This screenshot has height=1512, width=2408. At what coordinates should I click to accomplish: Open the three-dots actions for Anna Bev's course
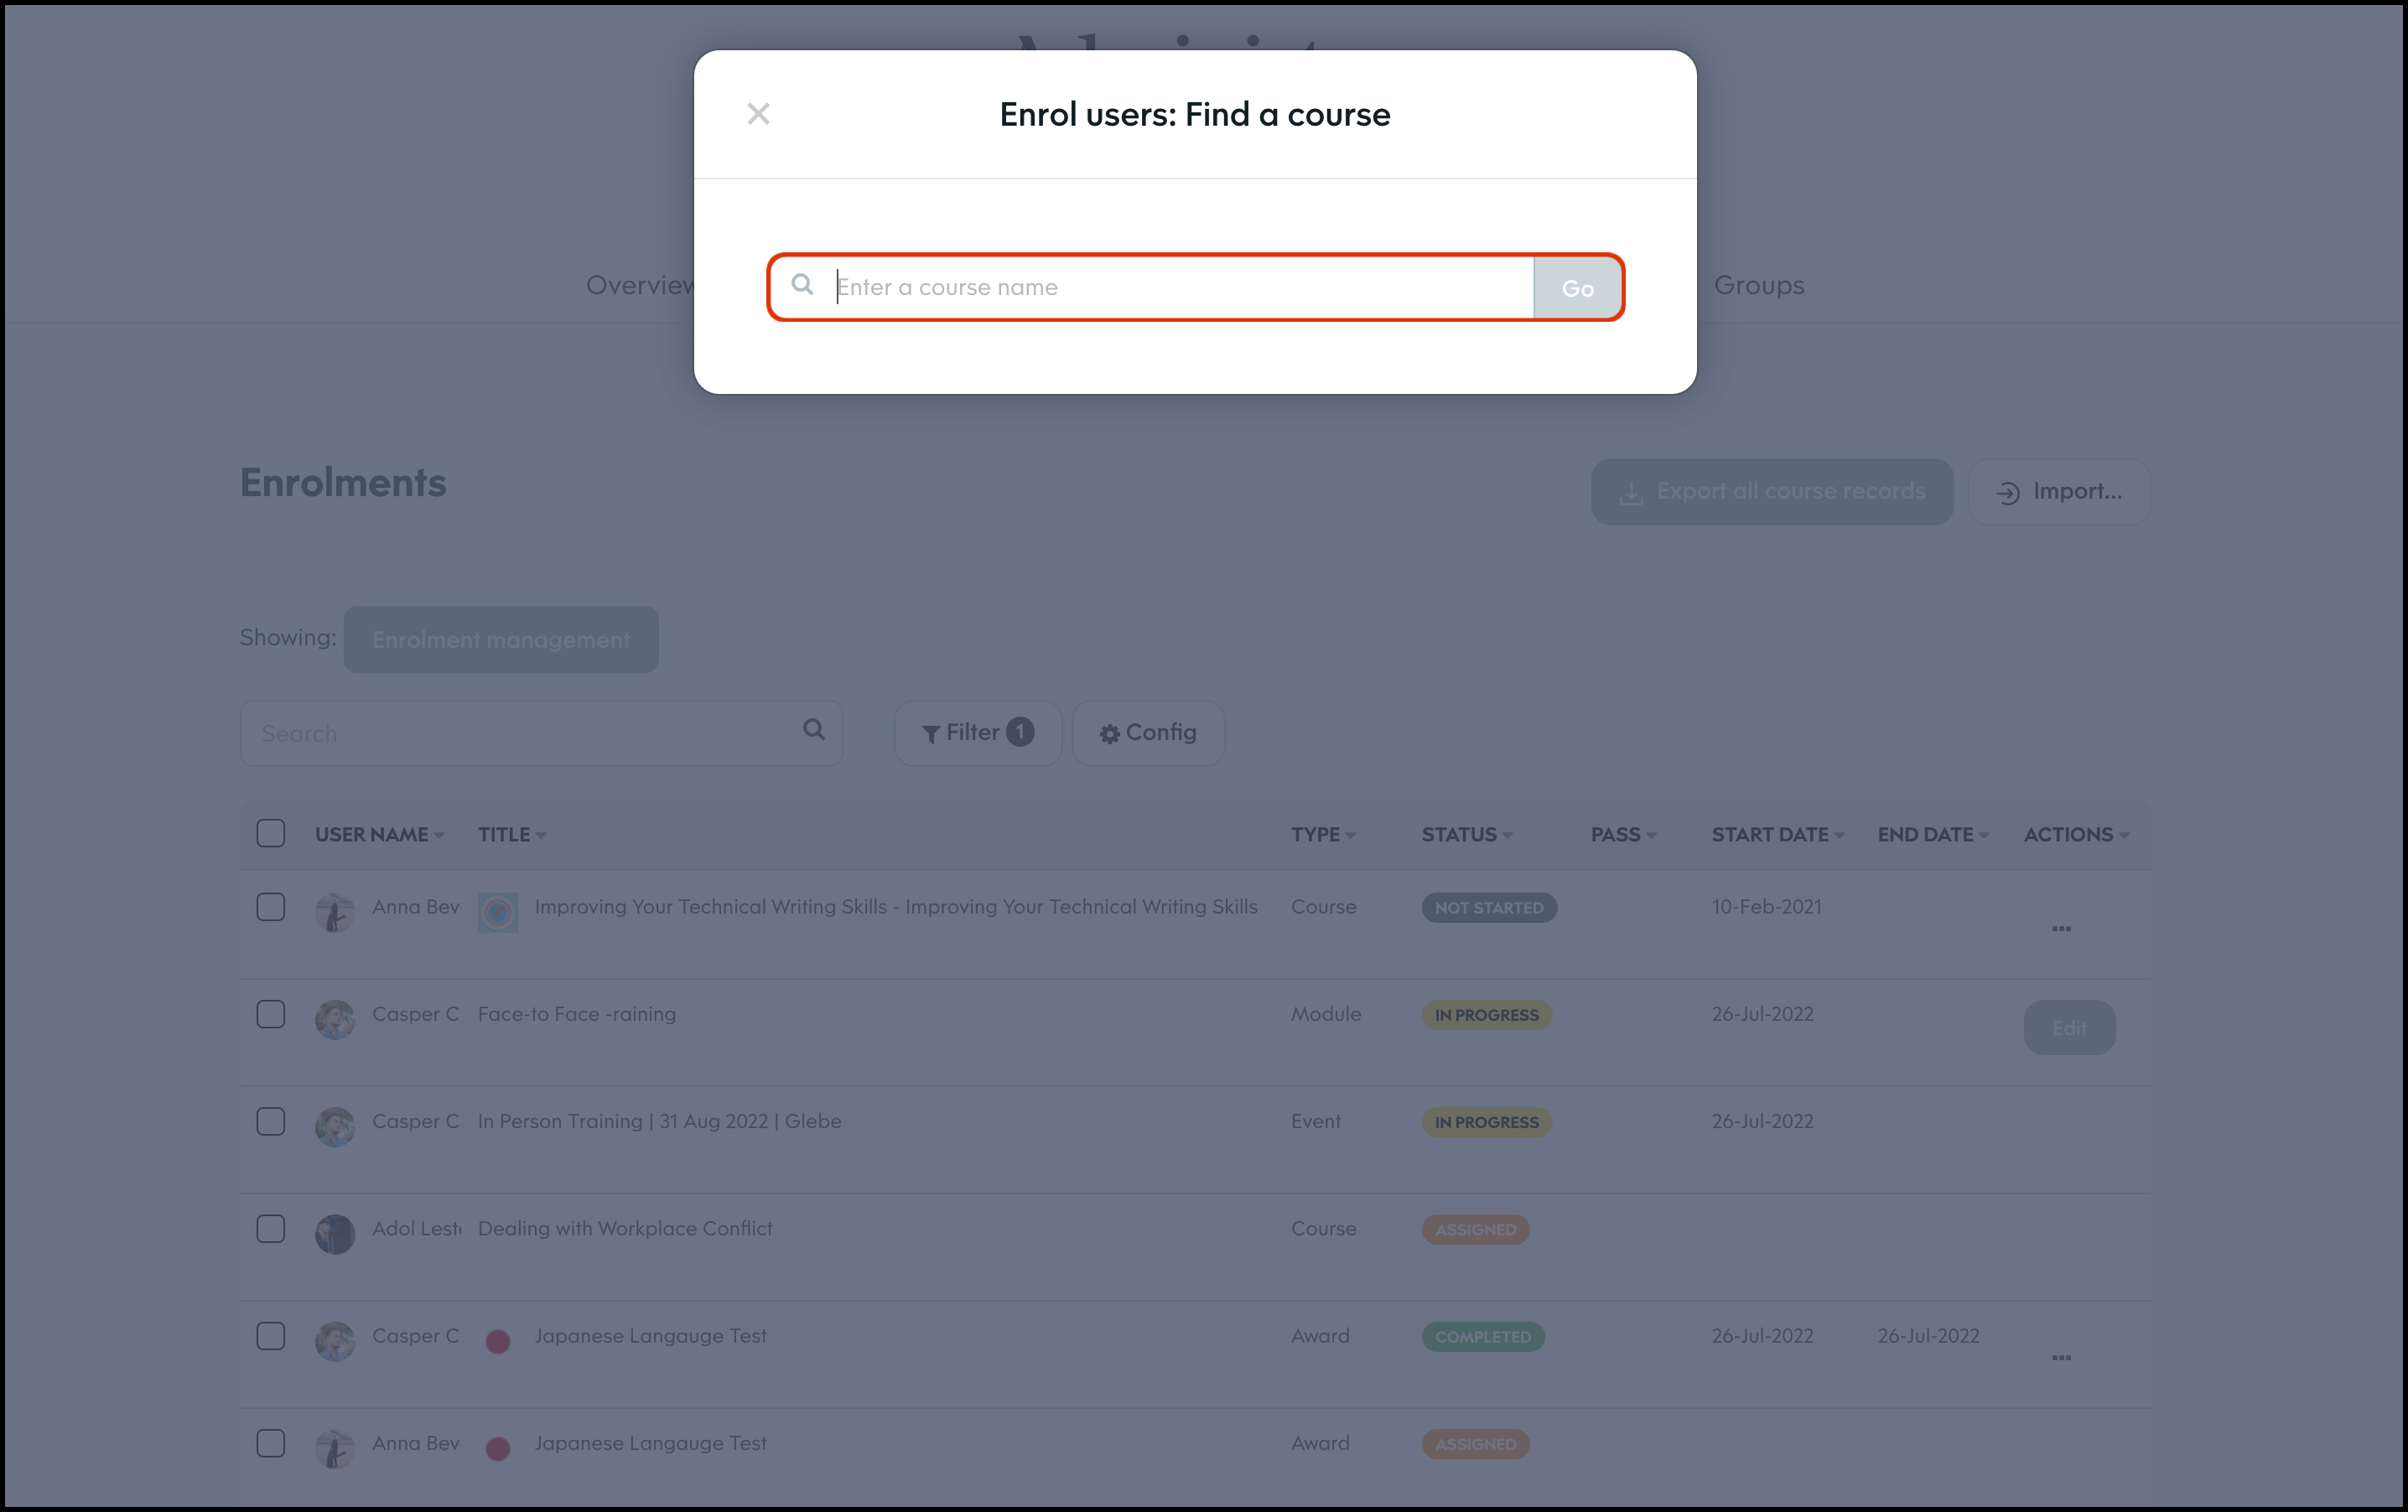pos(2061,929)
